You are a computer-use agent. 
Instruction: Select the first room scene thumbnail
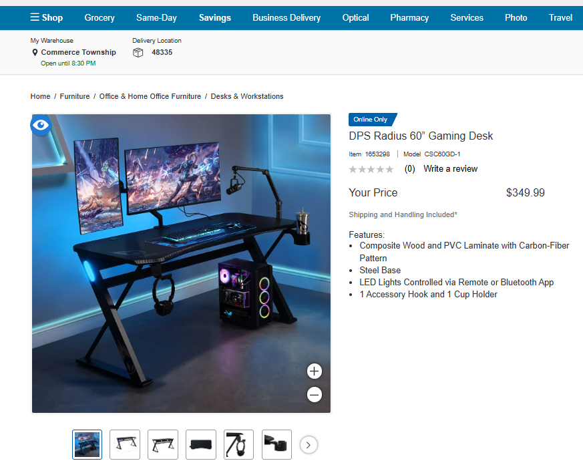(87, 444)
